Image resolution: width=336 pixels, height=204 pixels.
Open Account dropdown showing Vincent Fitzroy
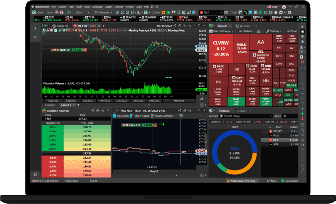[246, 116]
